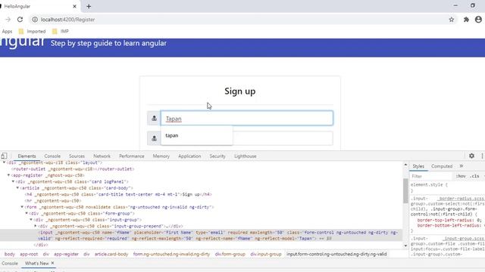Switch to the Elements tab in DevTools
Screen dimensions: 485x272
pos(27,156)
